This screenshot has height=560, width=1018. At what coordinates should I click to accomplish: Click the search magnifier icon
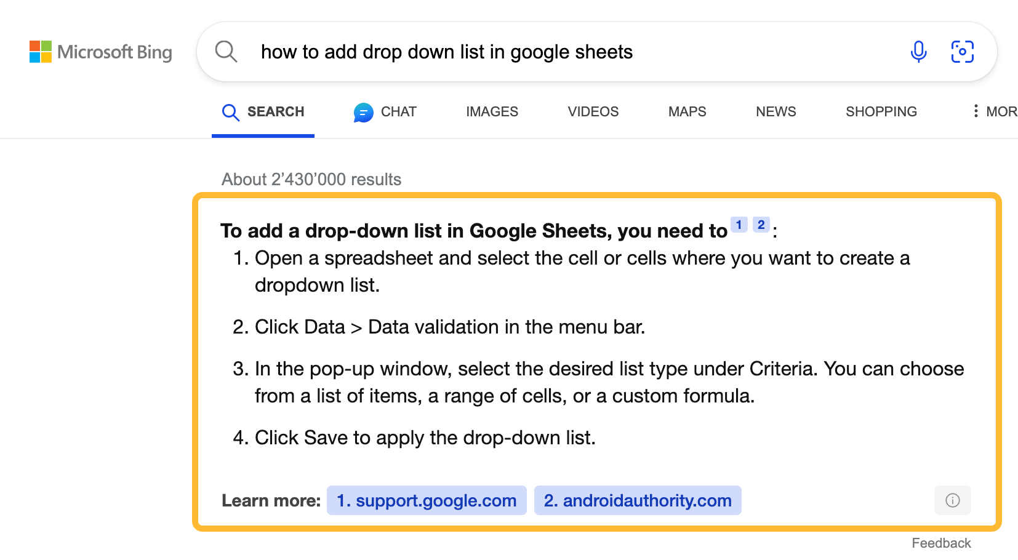click(226, 52)
